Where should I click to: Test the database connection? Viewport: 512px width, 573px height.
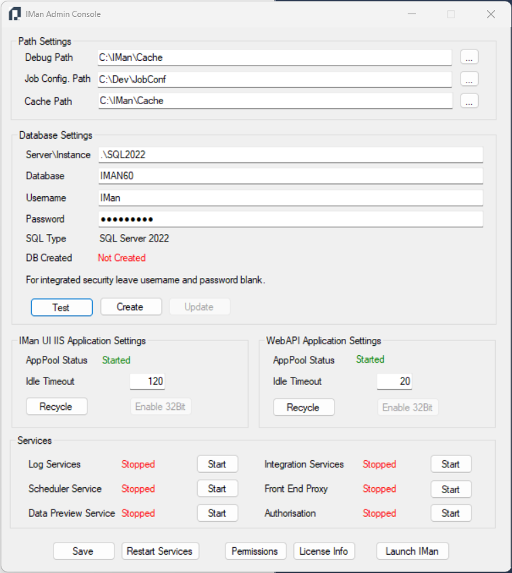click(62, 307)
